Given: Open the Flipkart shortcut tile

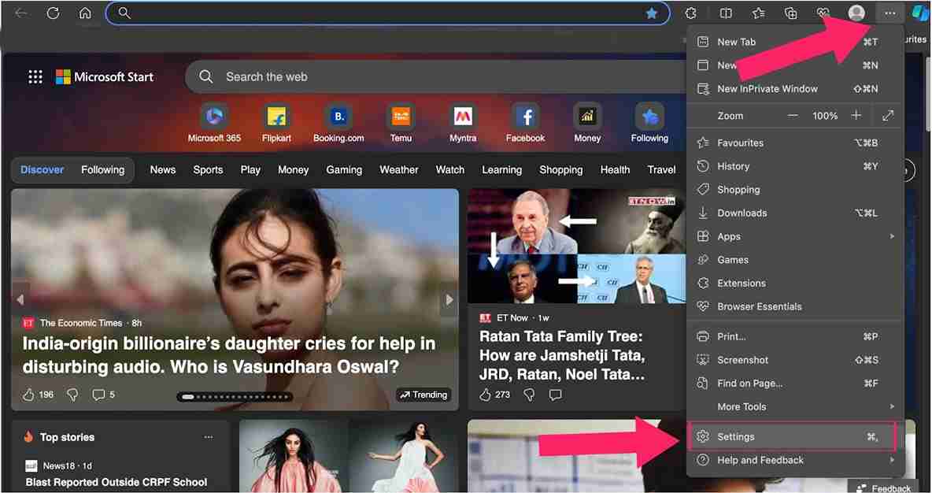Looking at the screenshot, I should (x=276, y=123).
